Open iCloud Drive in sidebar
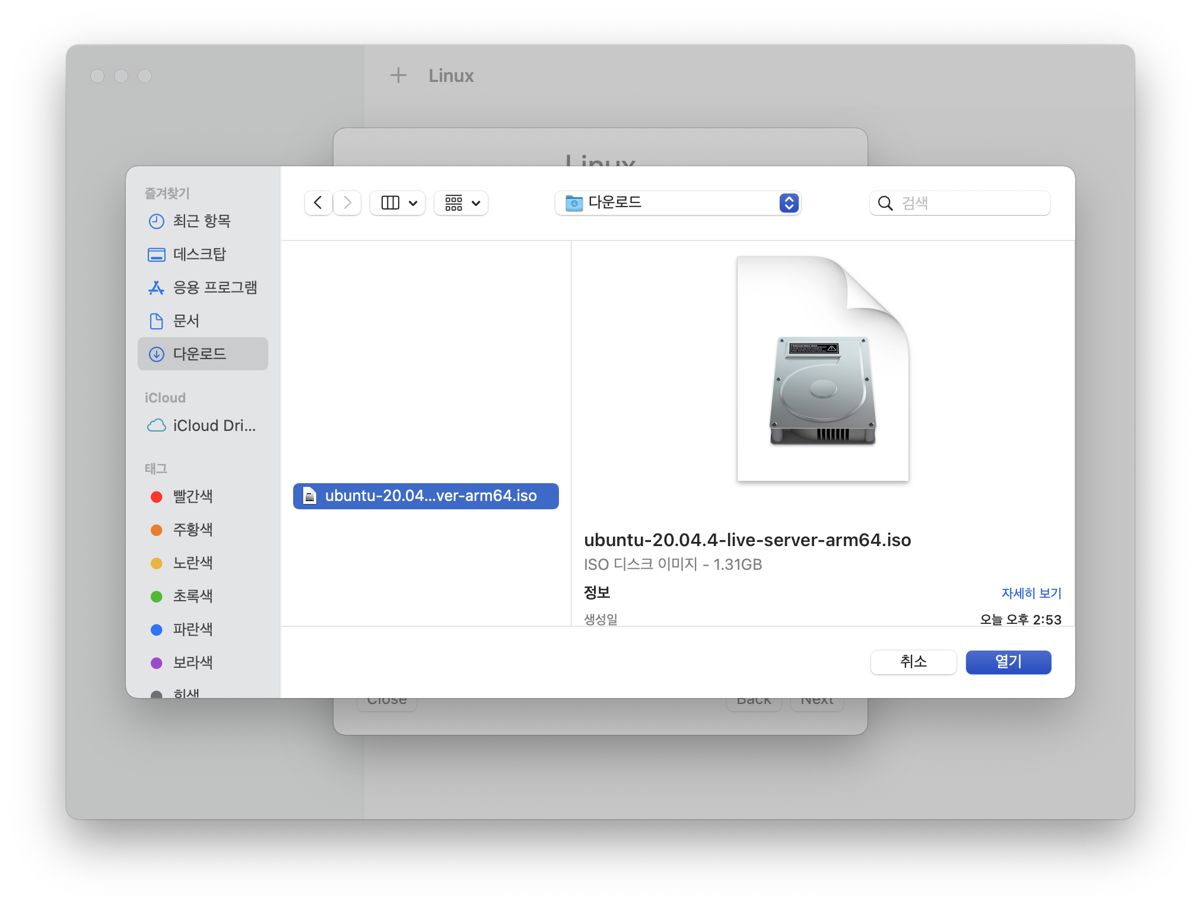 (x=214, y=426)
